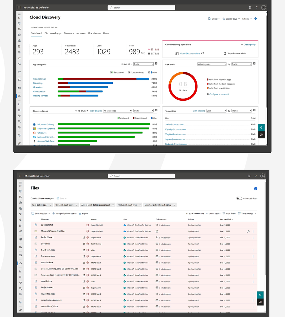Switch to the Dashboard tab

tap(36, 33)
